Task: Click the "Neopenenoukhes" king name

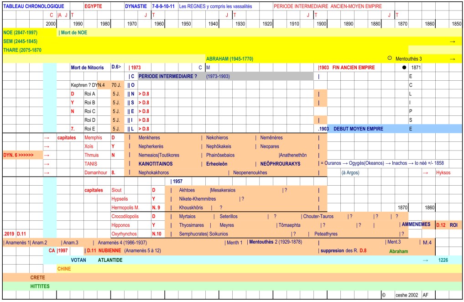Action: pyautogui.click(x=250, y=173)
